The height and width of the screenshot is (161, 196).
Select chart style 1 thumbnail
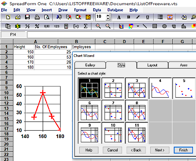click(x=89, y=89)
